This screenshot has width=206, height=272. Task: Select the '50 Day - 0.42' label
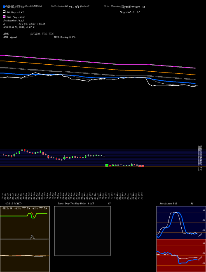click(15, 12)
